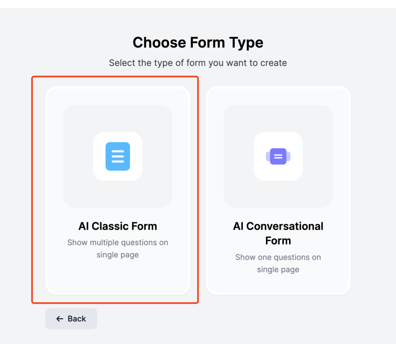This screenshot has width=396, height=344.
Task: Click "Show one questions on single page" description
Action: (278, 263)
